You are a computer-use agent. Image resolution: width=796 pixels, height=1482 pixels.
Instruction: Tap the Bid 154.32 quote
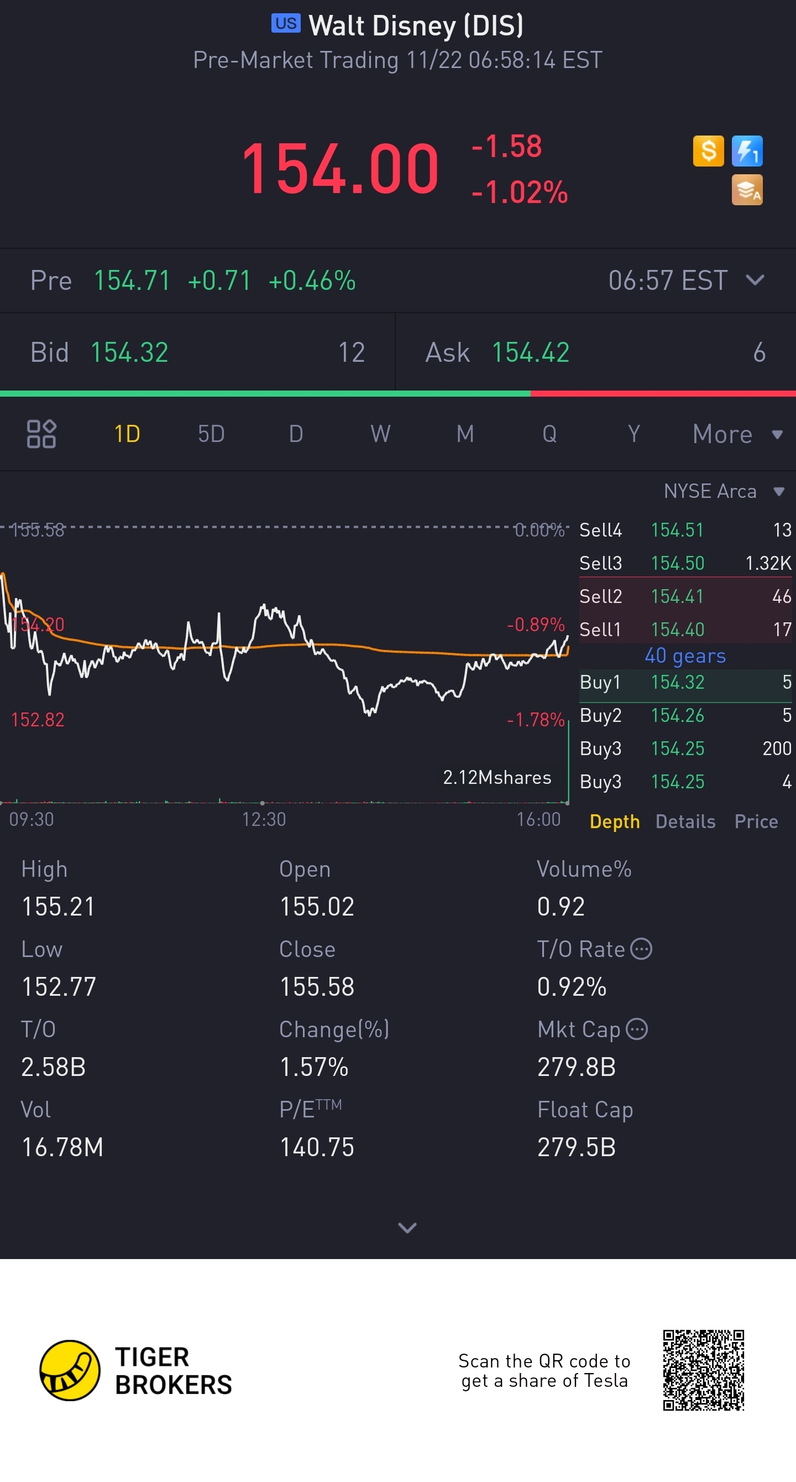(197, 352)
